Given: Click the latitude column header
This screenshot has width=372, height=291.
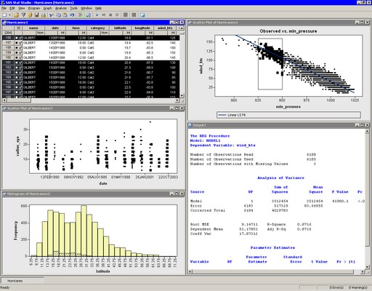Looking at the screenshot, I should (x=120, y=28).
